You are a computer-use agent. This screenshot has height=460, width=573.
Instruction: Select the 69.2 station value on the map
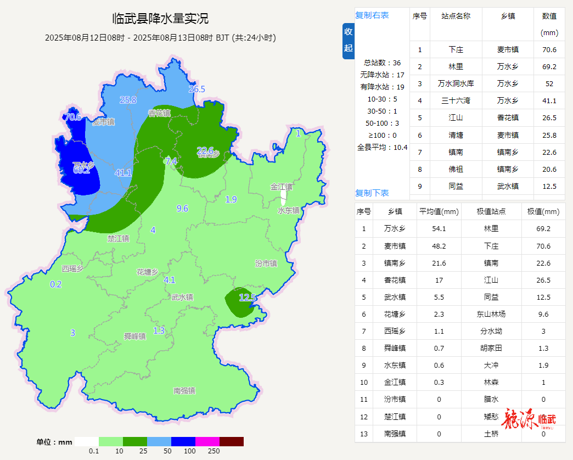click(81, 170)
